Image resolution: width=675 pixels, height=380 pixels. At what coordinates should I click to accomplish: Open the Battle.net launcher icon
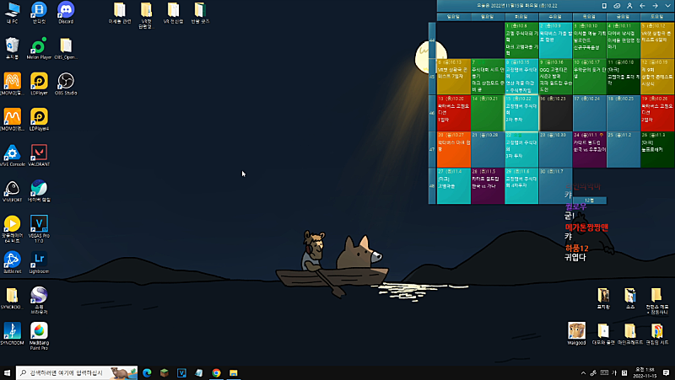13,260
